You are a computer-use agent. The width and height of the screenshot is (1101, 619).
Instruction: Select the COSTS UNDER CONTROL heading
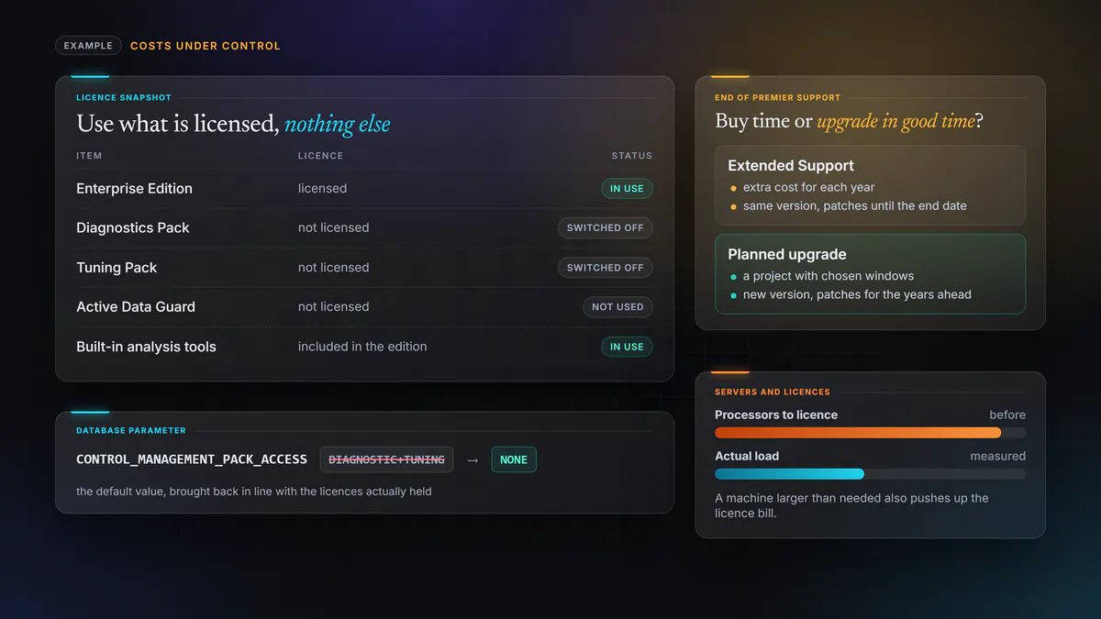point(206,46)
